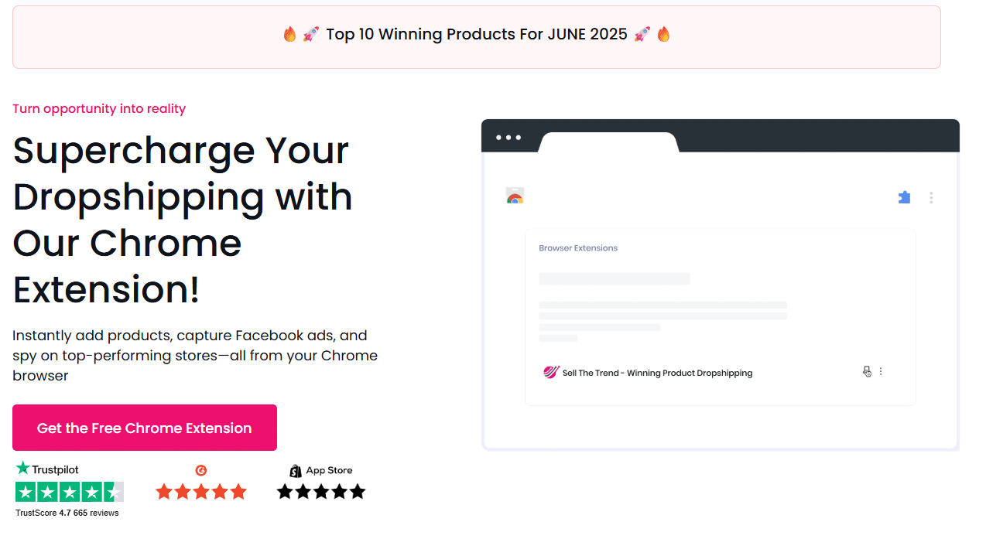The height and width of the screenshot is (556, 986).
Task: Click the Chrome Web Store icon
Action: coord(515,196)
